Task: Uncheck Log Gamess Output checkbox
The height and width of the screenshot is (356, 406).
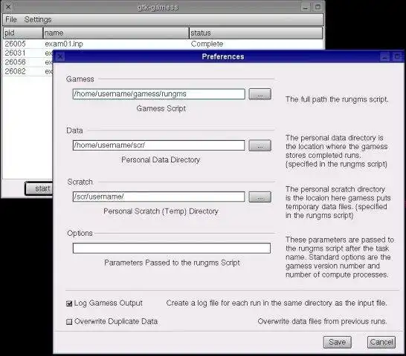Action: pos(69,303)
